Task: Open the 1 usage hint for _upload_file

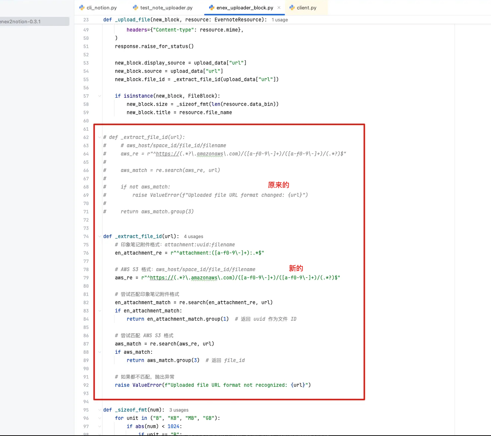Action: coord(280,20)
